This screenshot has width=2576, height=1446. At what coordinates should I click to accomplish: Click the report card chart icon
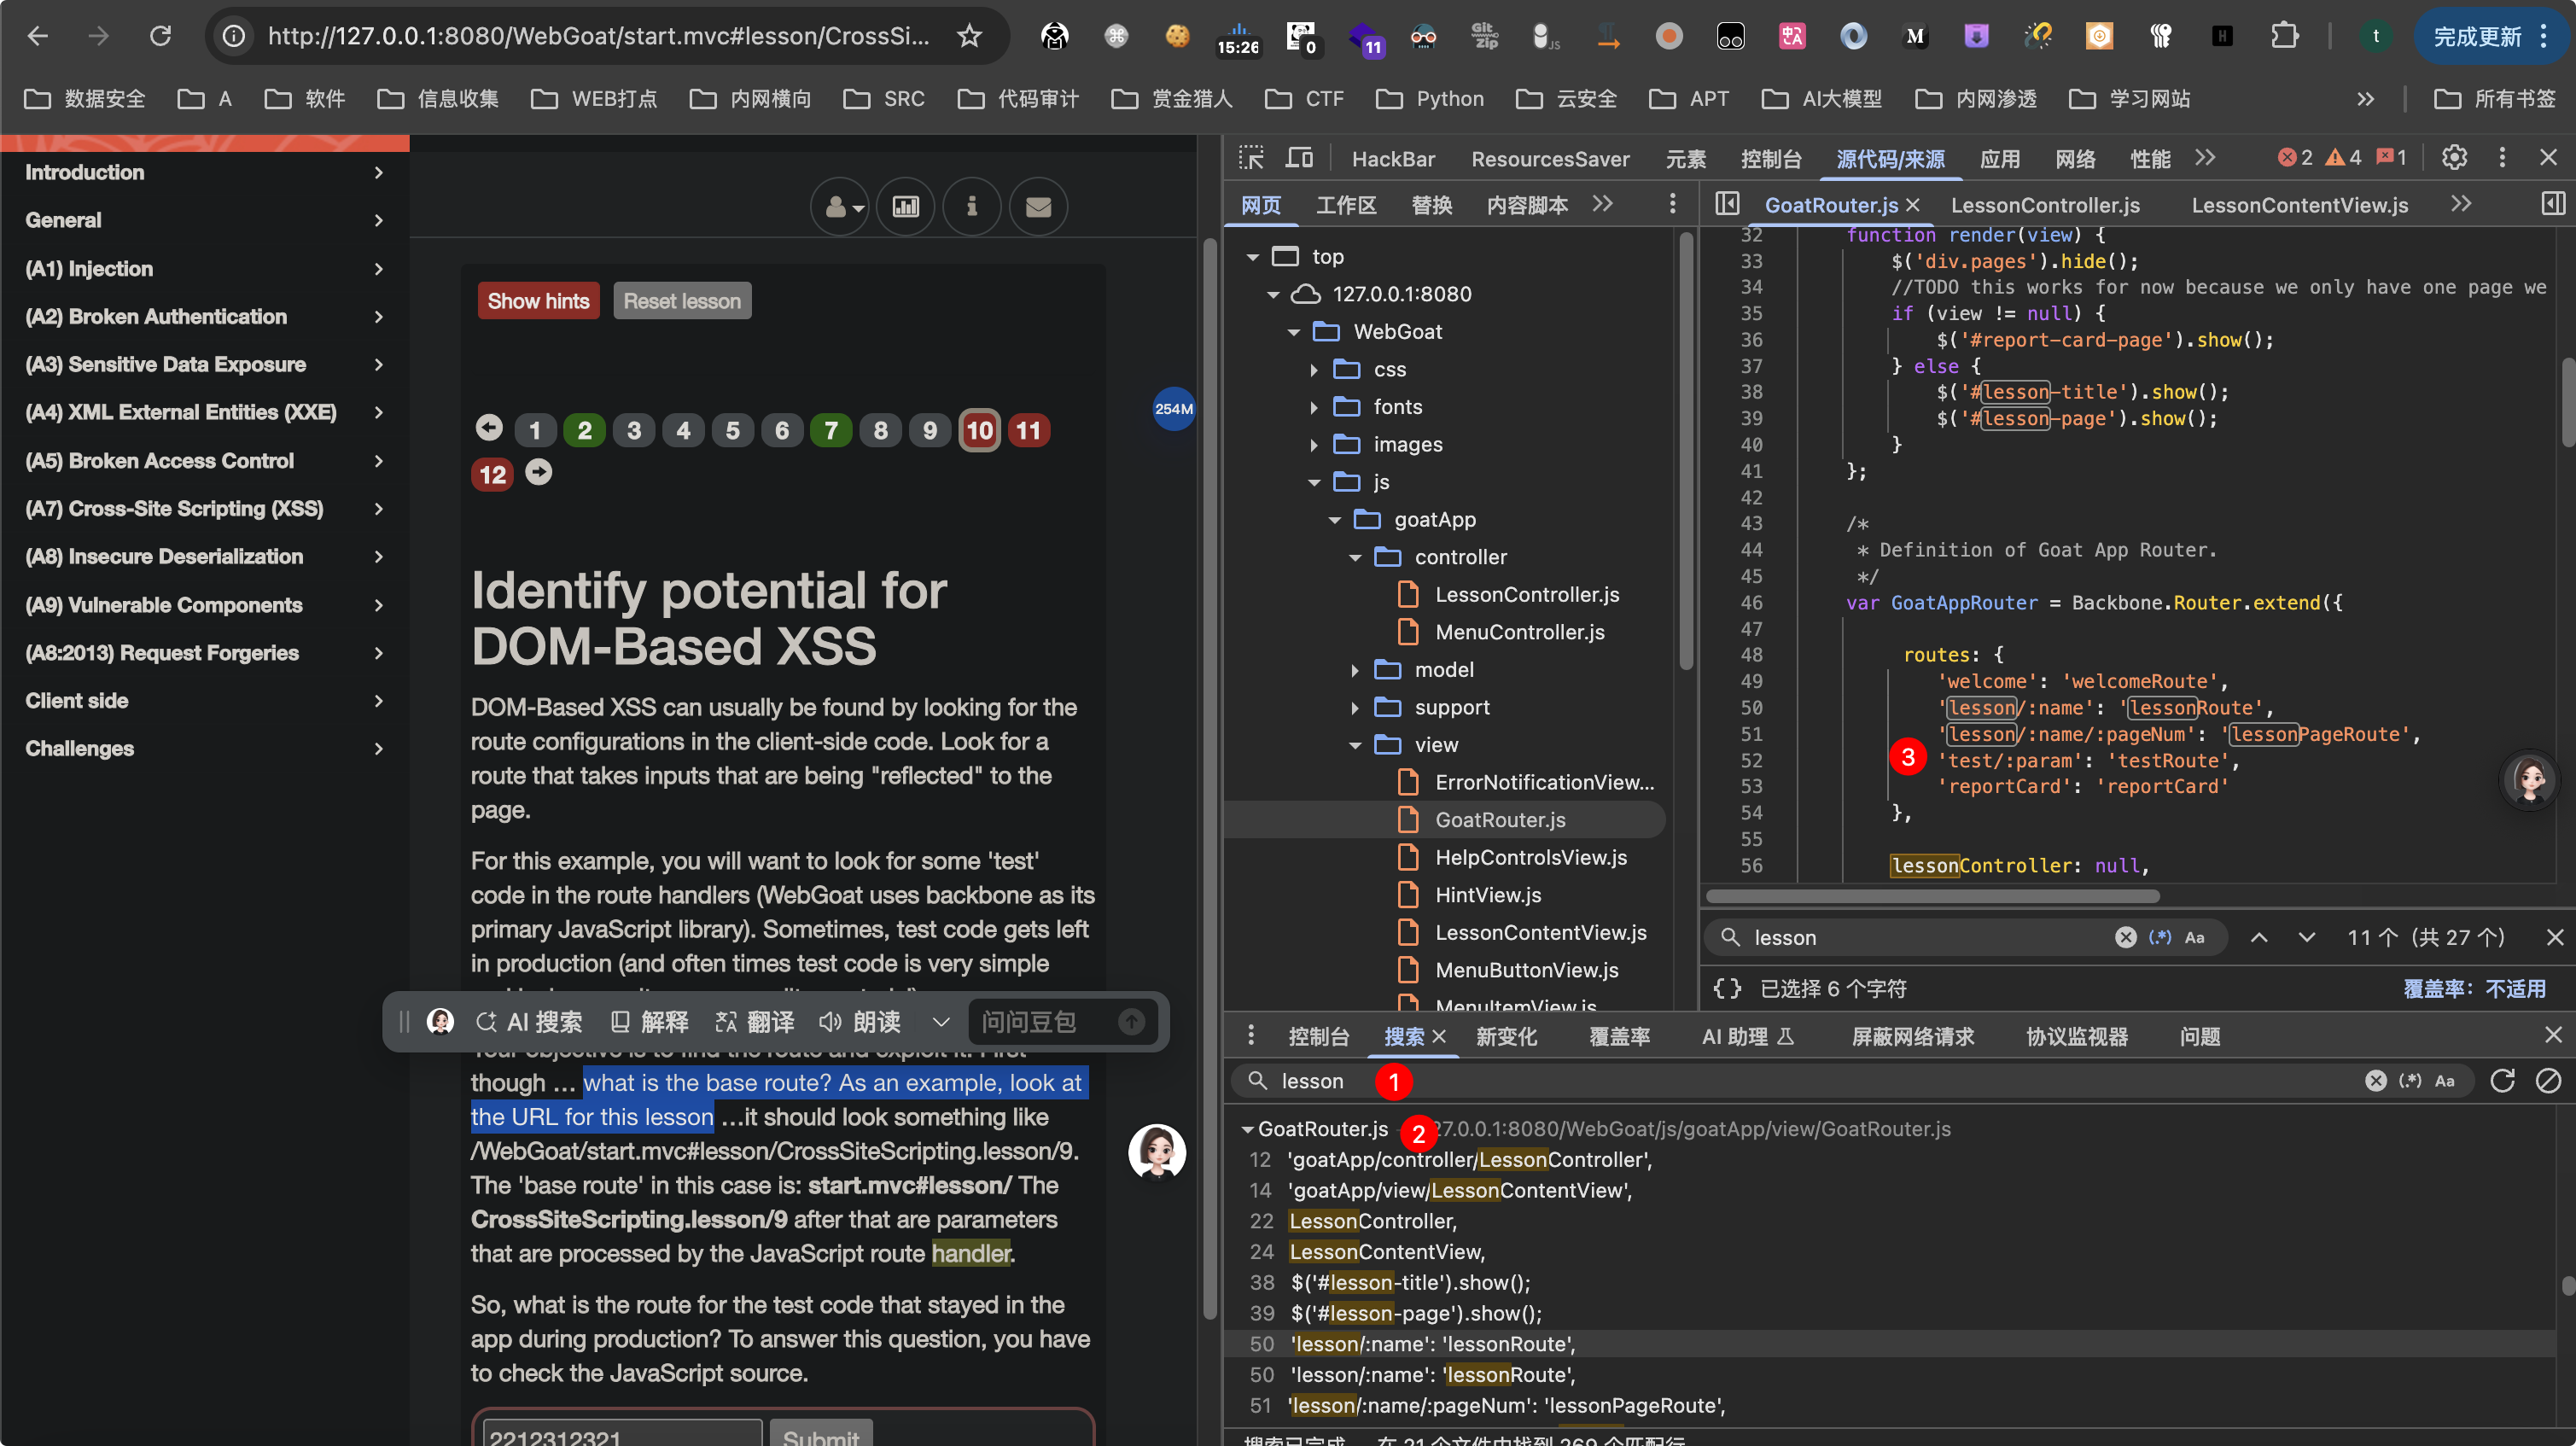pos(905,206)
